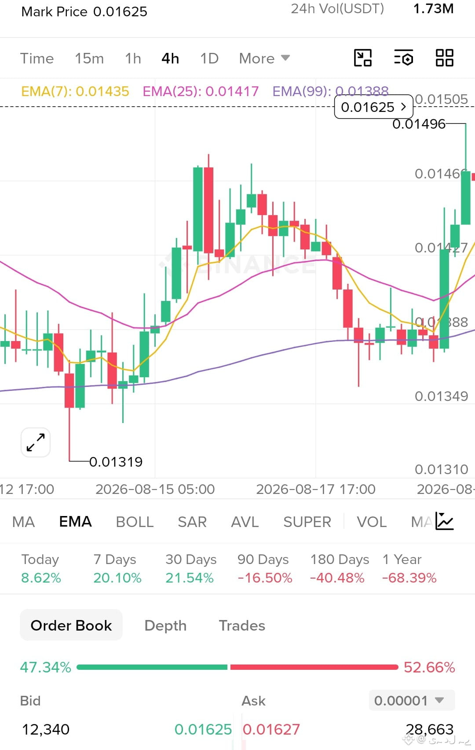Switch to the 1D timeframe
The height and width of the screenshot is (750, 475).
pos(209,58)
